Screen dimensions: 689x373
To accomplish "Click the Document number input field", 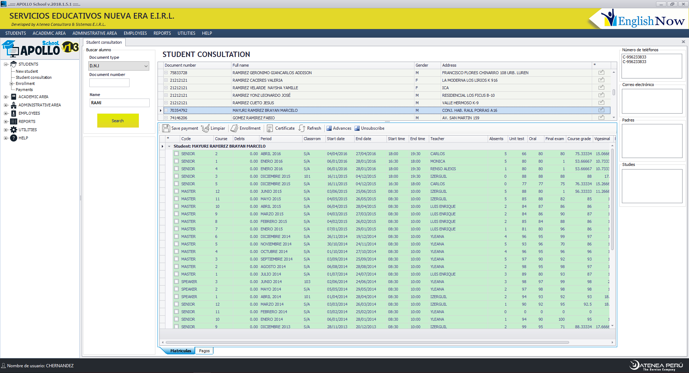I will (109, 83).
